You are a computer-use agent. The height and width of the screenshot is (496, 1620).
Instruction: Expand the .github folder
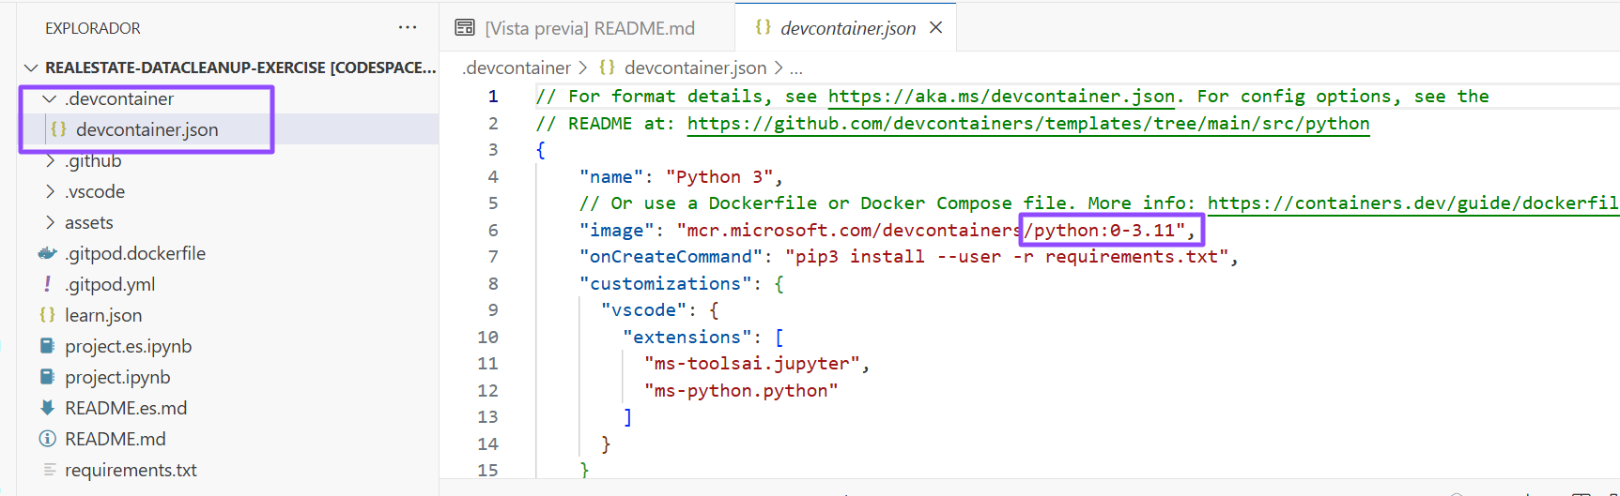[x=50, y=160]
